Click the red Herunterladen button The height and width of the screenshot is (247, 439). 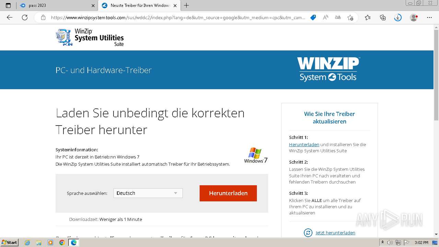[228, 193]
